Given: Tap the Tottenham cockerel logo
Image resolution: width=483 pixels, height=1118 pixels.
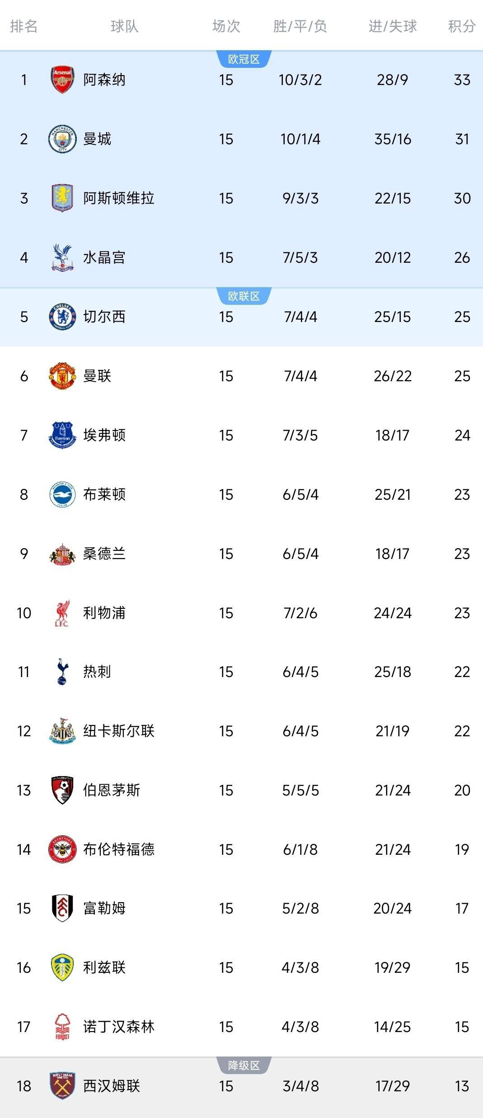Looking at the screenshot, I should point(62,672).
